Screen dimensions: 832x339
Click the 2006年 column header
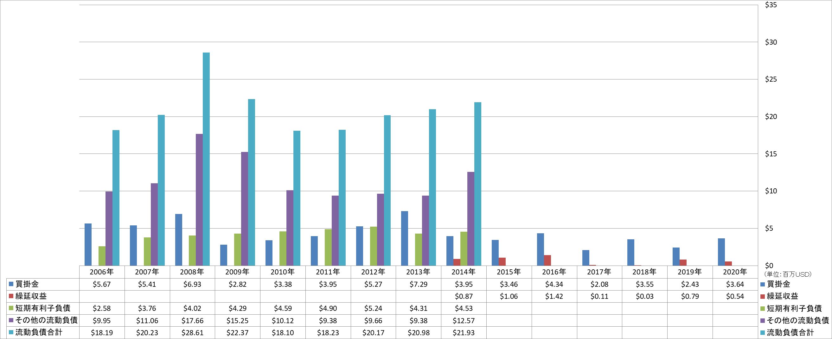(x=102, y=272)
